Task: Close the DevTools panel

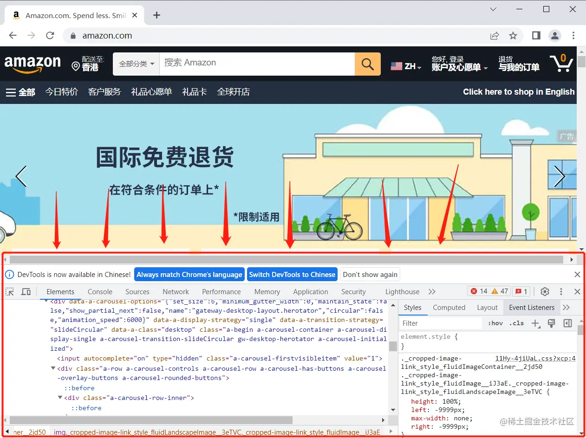Action: pos(577,291)
